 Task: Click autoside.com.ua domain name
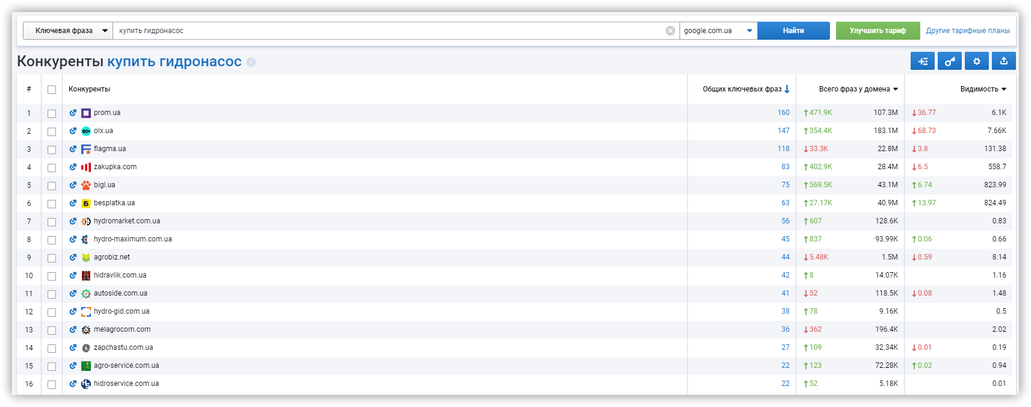(120, 293)
